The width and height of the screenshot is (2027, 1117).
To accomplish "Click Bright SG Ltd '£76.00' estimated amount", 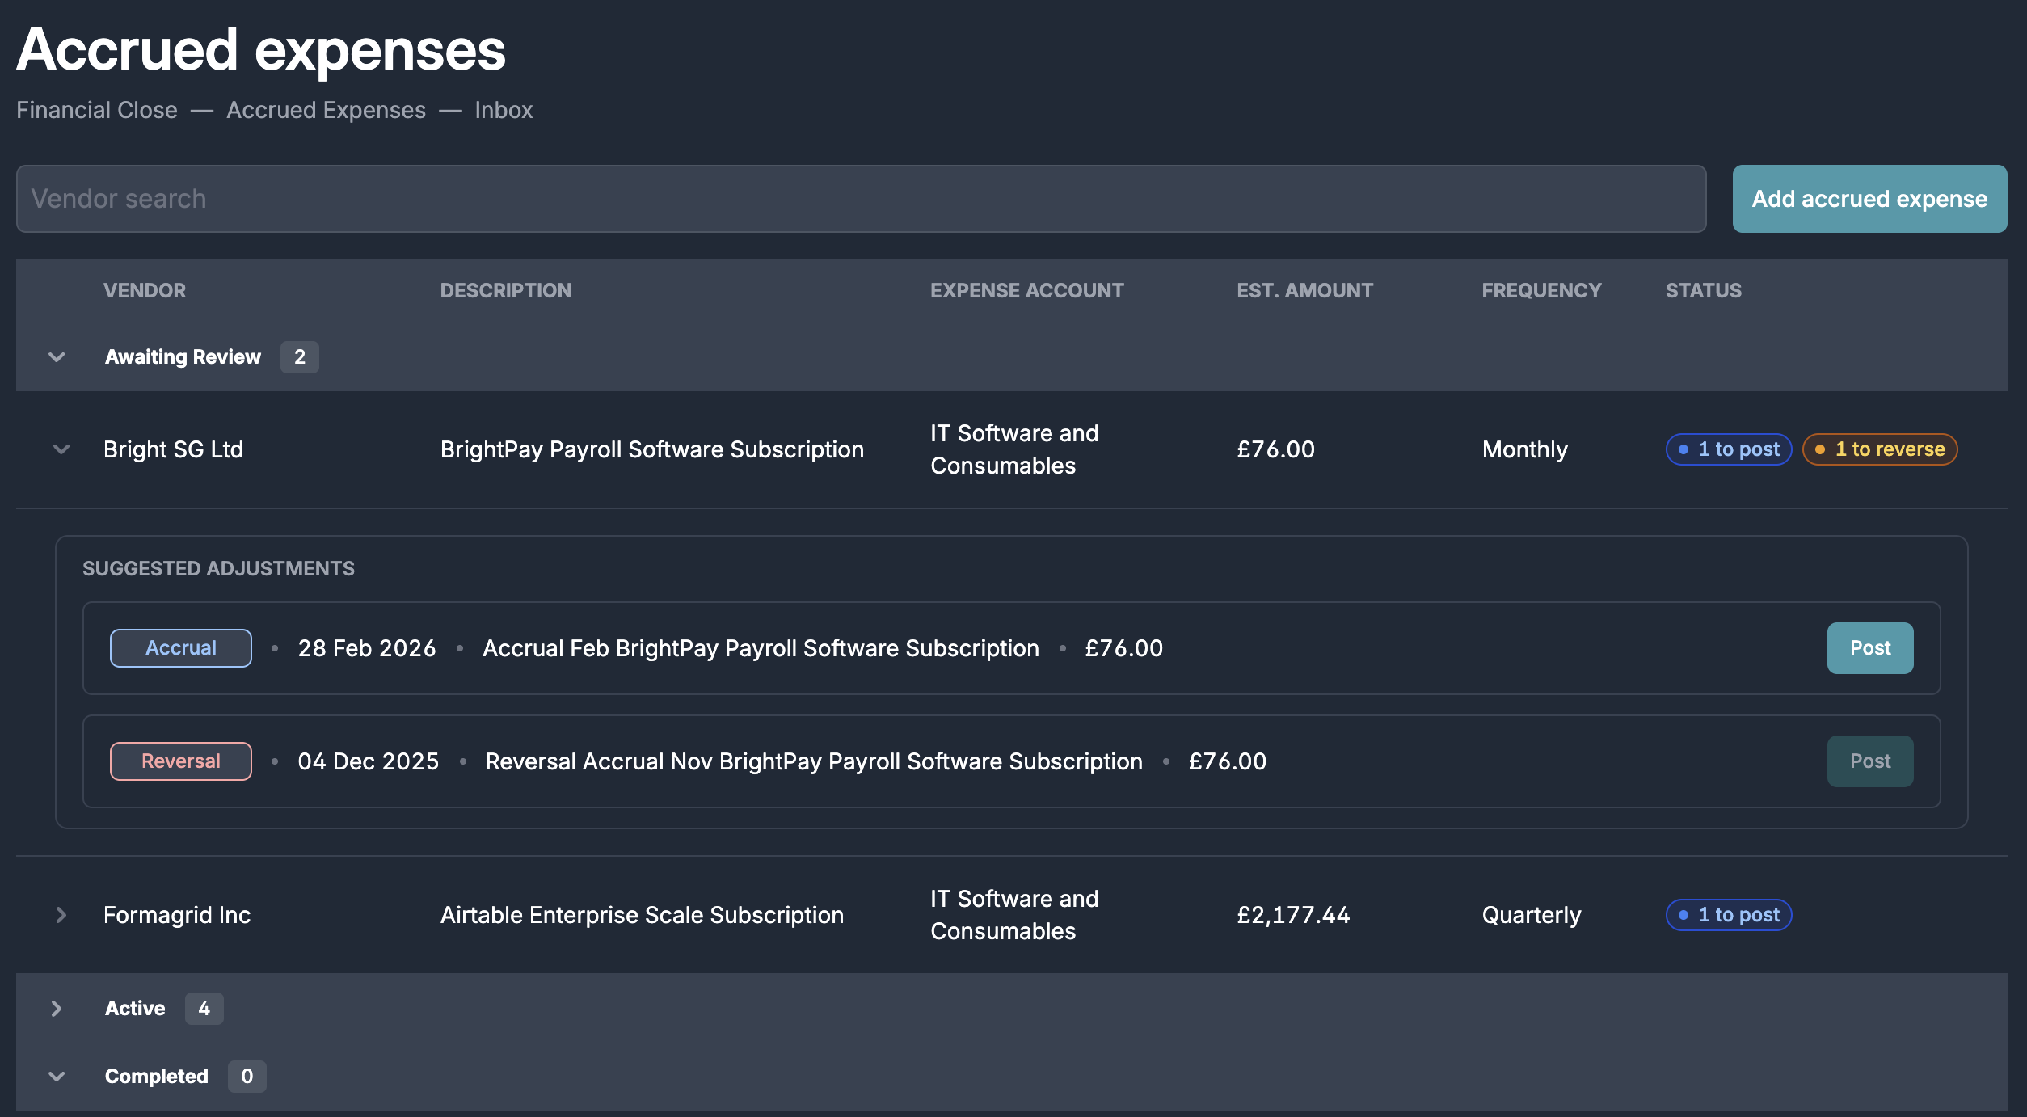I will (x=1275, y=449).
